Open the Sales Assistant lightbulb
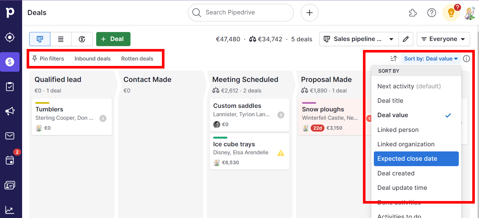 451,12
